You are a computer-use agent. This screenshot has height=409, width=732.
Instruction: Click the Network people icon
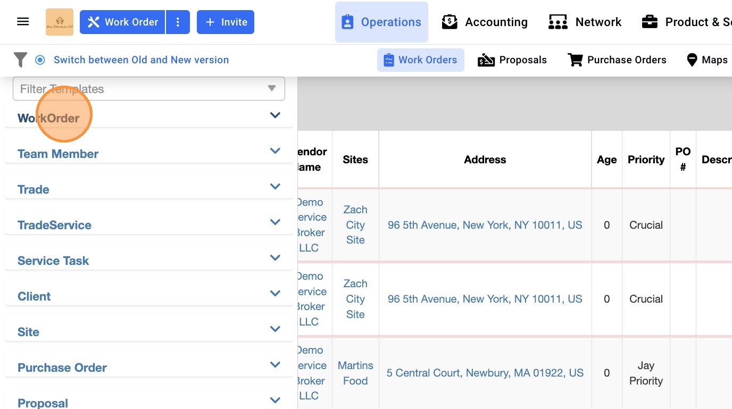[558, 22]
